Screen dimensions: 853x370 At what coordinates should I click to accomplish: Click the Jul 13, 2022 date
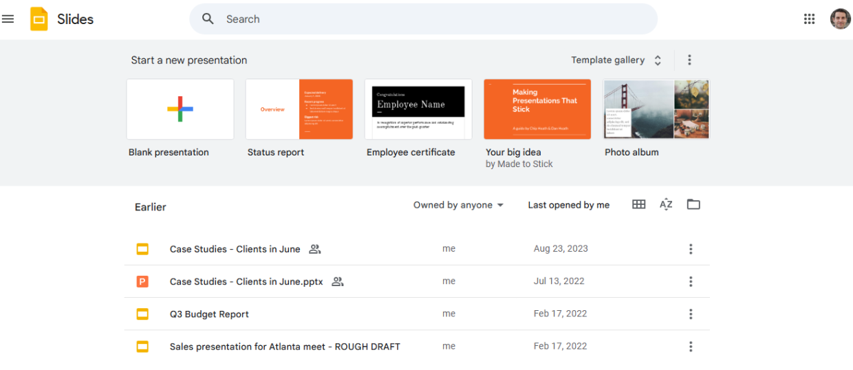(559, 281)
